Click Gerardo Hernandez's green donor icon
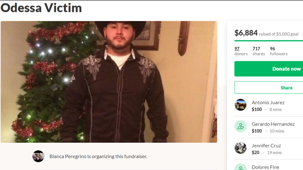 (240, 127)
